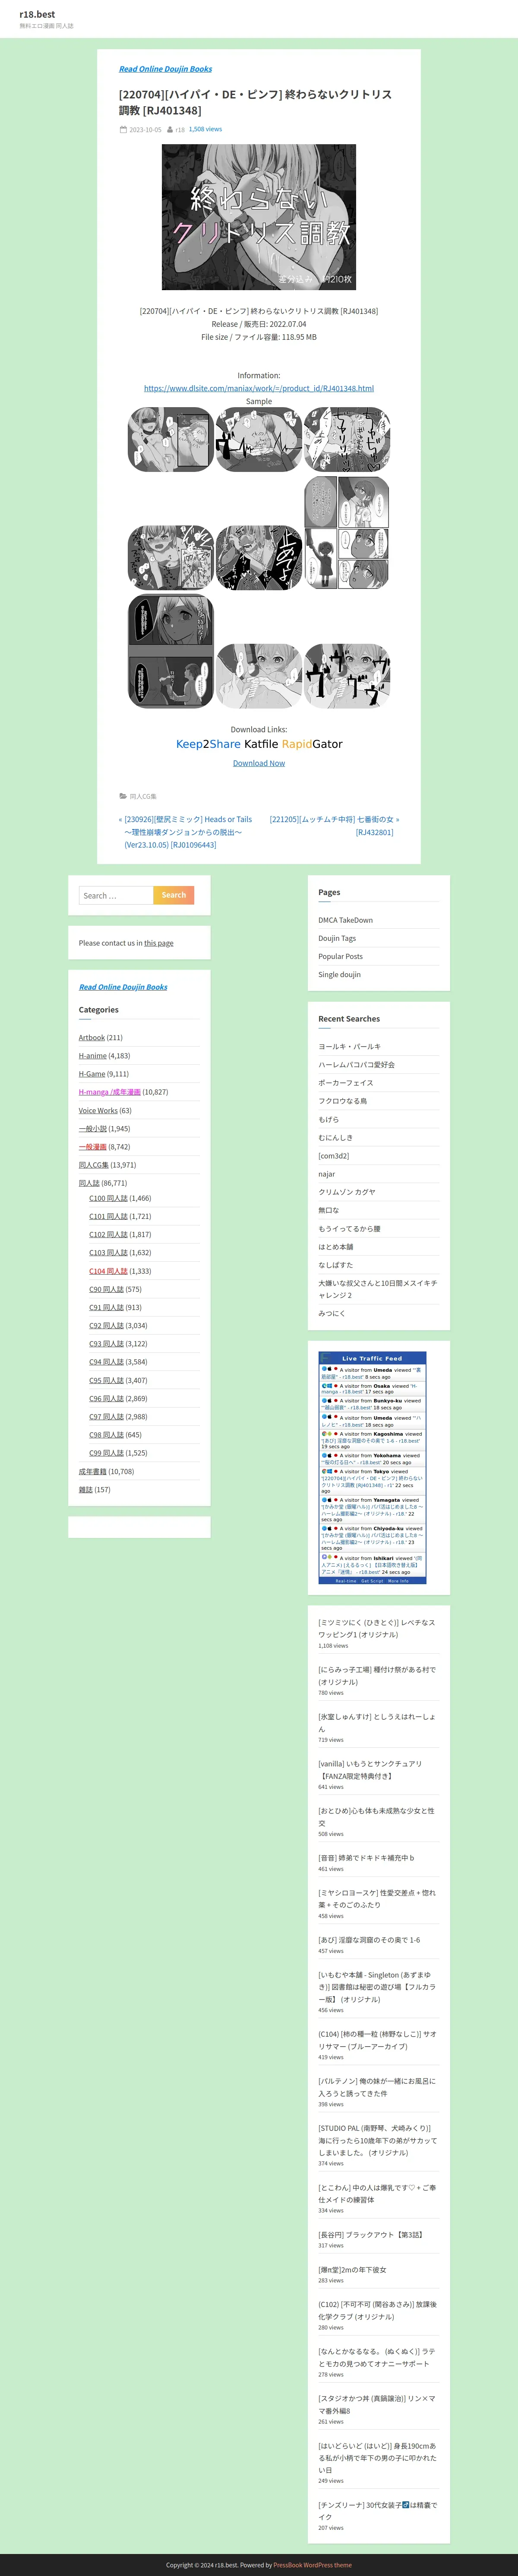518x2576 pixels.
Task: Select recent search [com3d2]
Action: [334, 1156]
